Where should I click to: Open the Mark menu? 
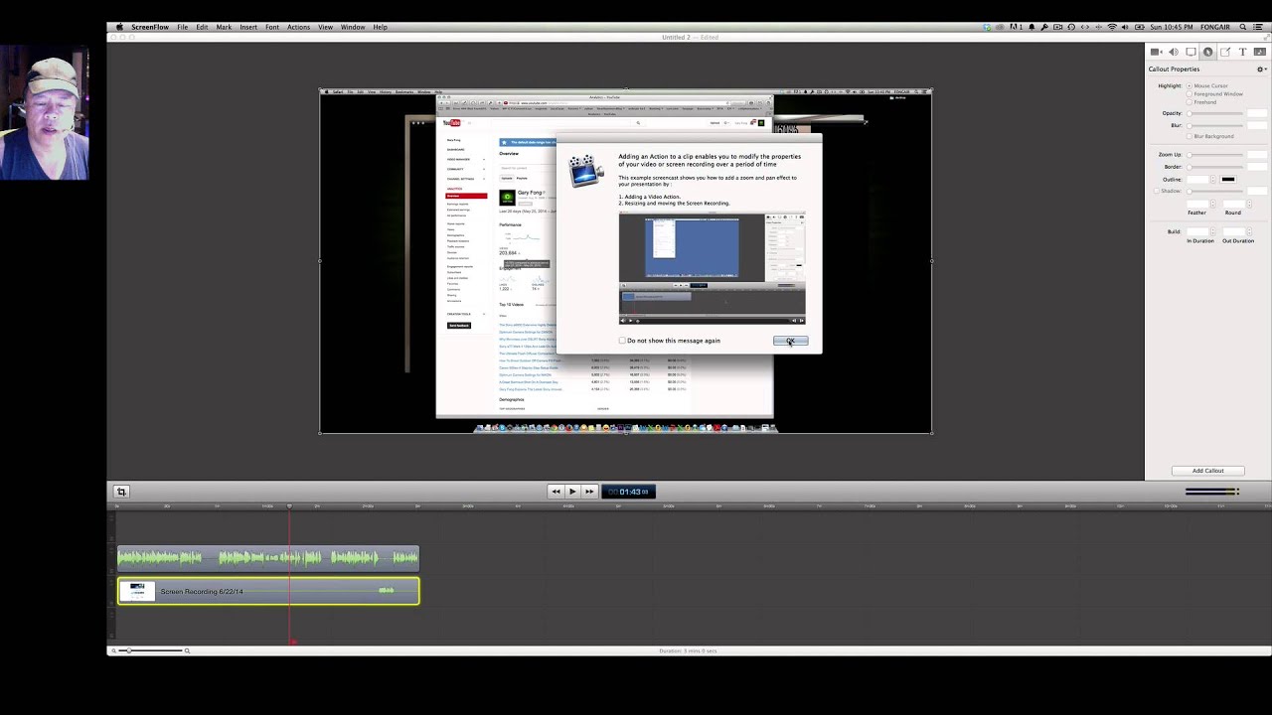click(224, 27)
